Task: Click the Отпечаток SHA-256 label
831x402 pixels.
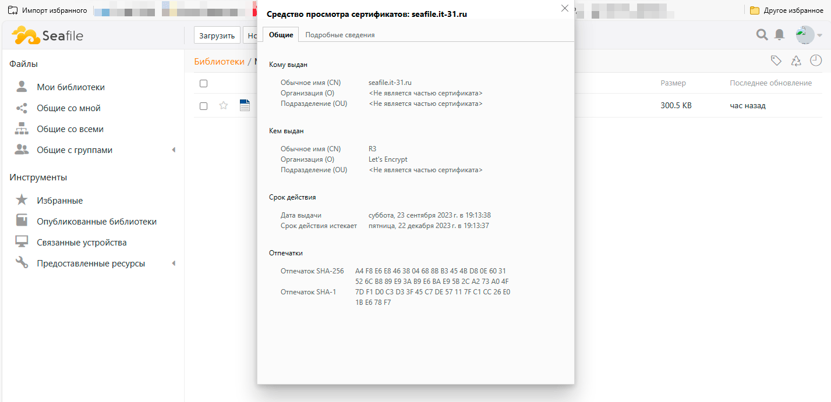Action: pyautogui.click(x=312, y=271)
